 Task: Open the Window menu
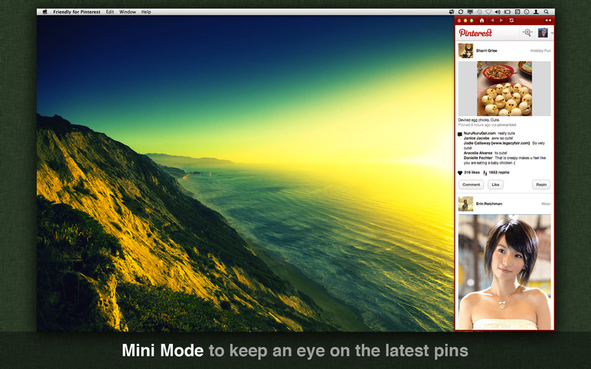point(127,12)
